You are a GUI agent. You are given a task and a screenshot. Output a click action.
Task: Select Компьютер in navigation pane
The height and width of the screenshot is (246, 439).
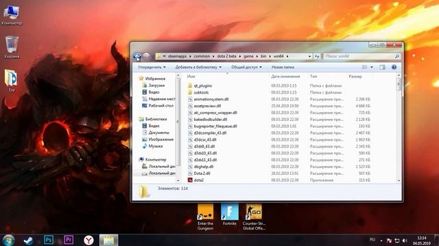tap(156, 159)
